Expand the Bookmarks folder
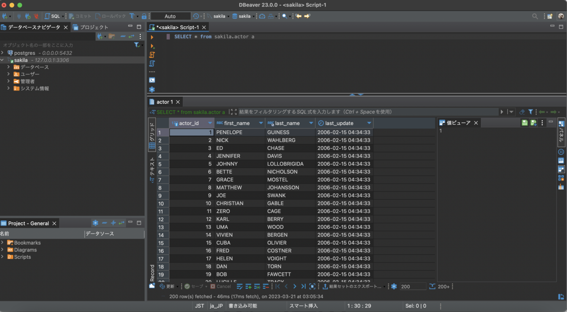 click(3, 243)
